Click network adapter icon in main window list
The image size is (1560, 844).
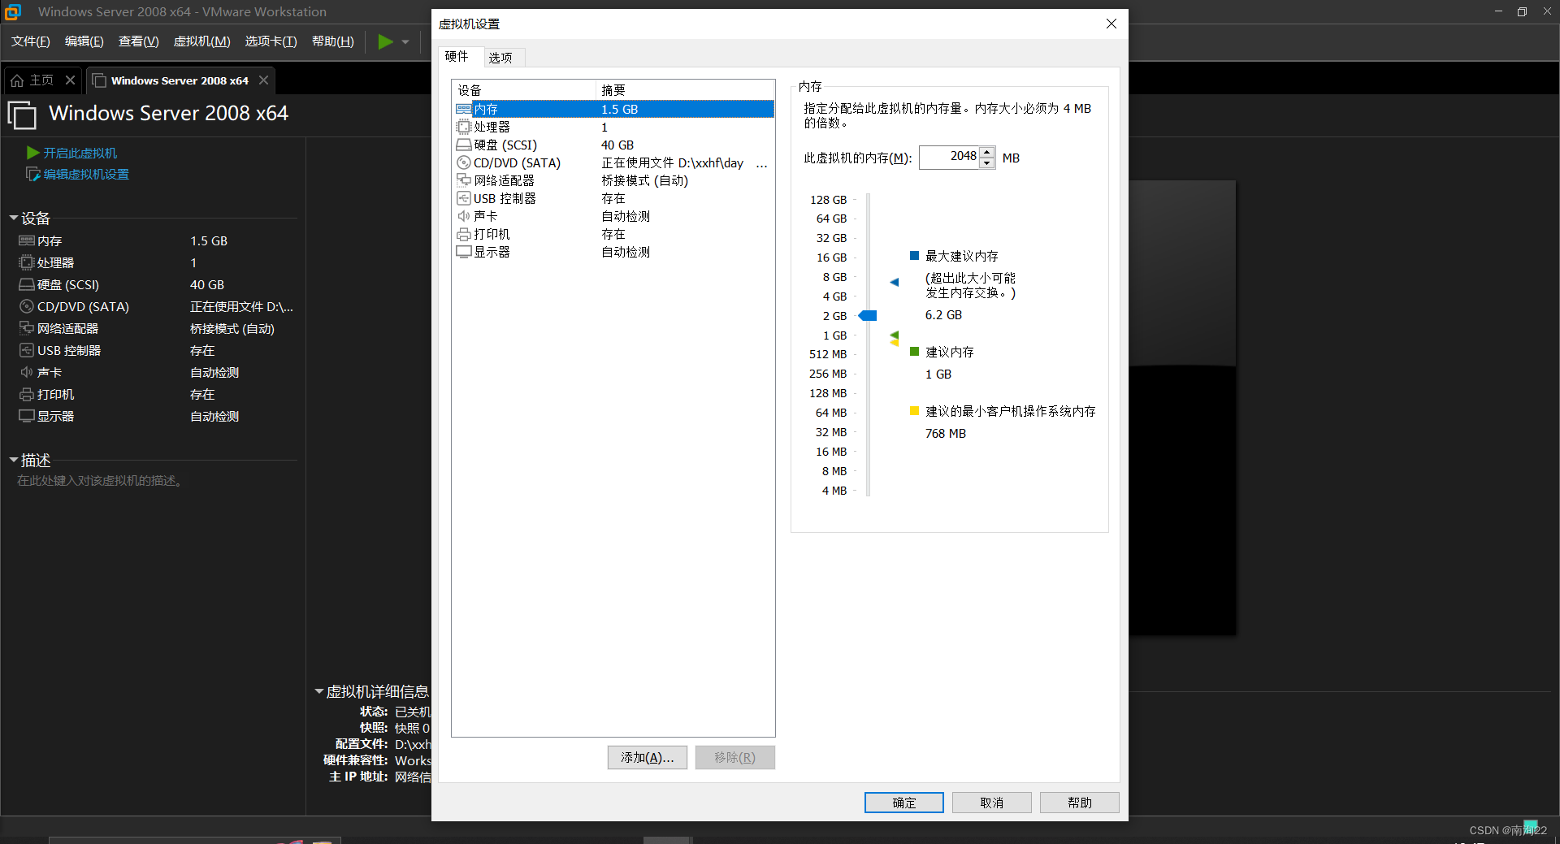coord(26,328)
